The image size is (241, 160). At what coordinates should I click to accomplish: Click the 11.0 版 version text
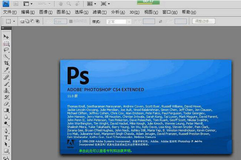click(x=72, y=96)
